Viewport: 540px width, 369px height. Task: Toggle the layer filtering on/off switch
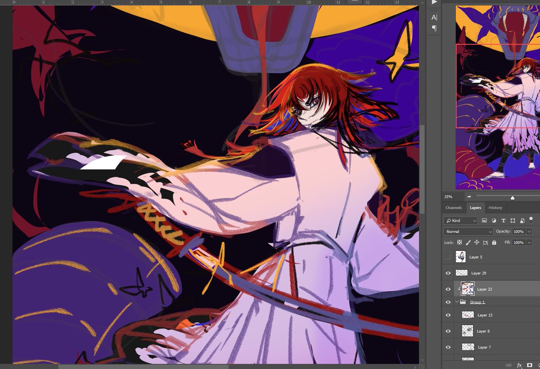531,220
